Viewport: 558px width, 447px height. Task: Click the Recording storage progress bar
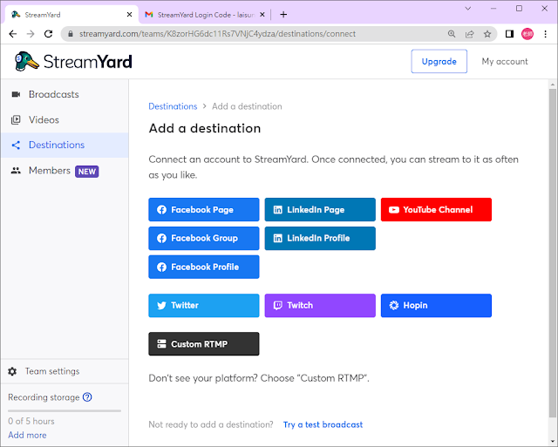click(x=65, y=410)
